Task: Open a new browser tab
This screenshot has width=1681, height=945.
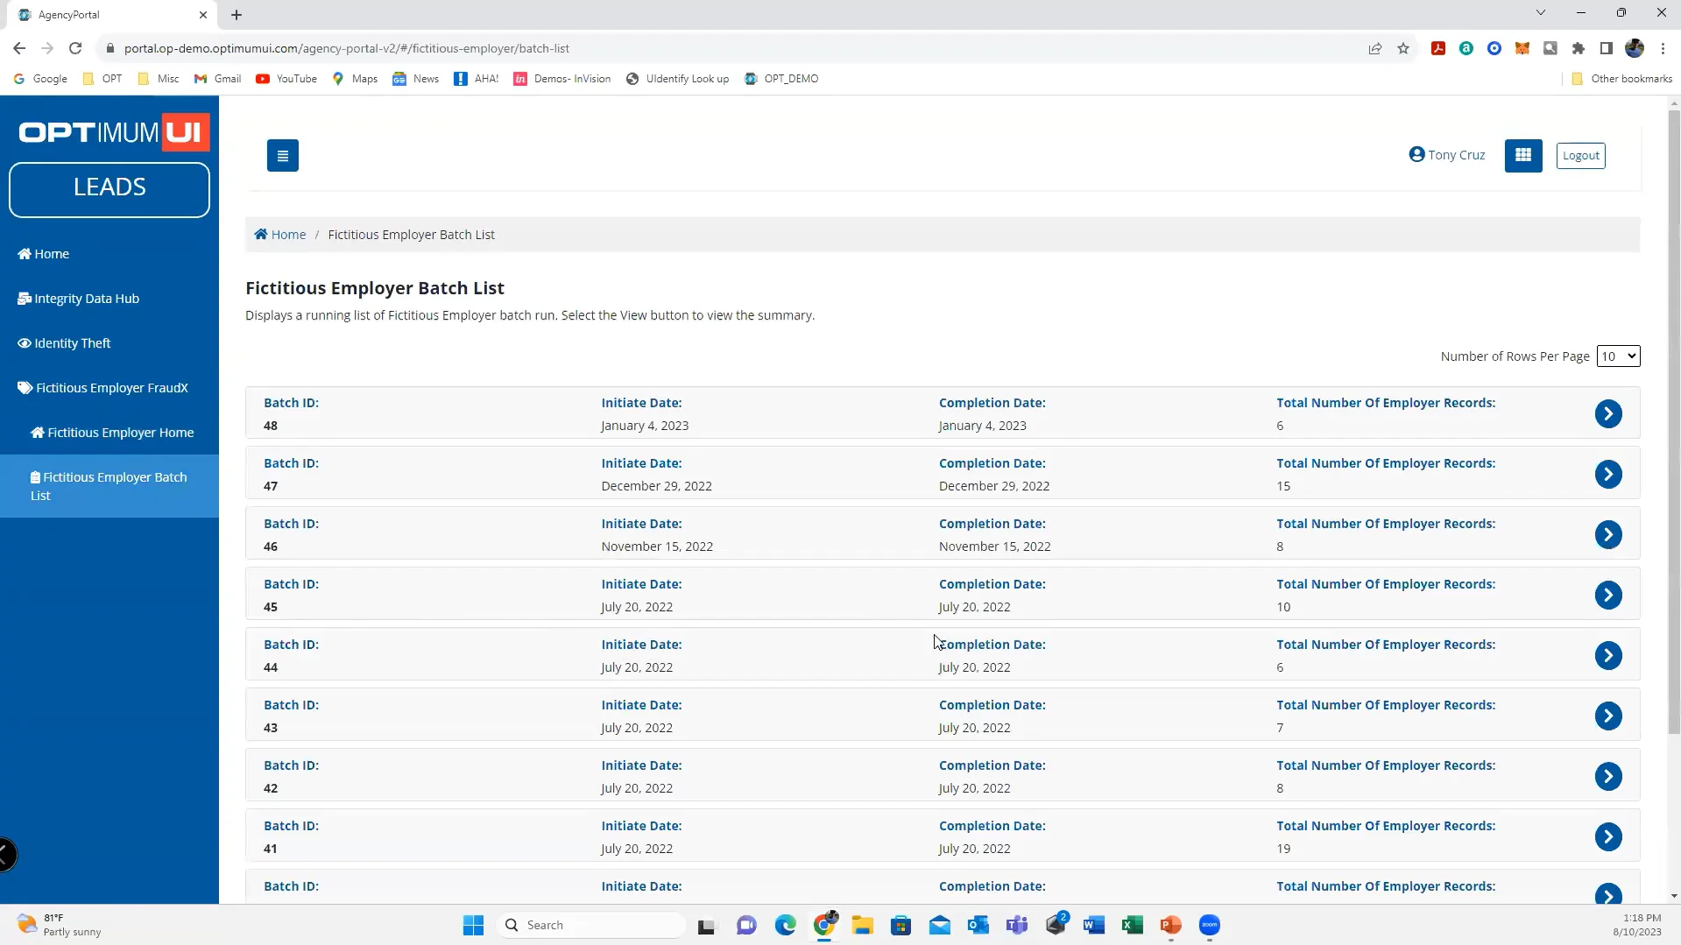Action: coord(237,14)
